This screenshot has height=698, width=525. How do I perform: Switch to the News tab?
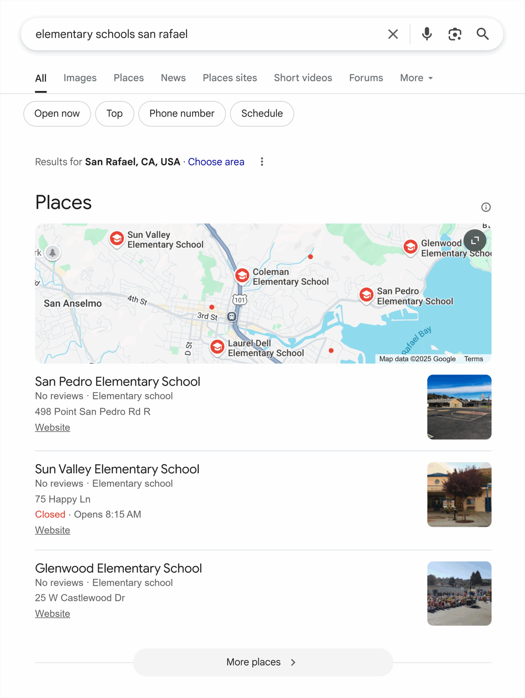tap(173, 78)
